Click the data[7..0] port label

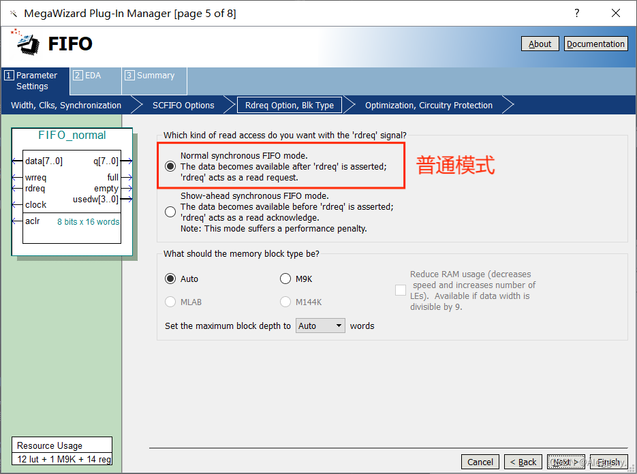pos(44,161)
